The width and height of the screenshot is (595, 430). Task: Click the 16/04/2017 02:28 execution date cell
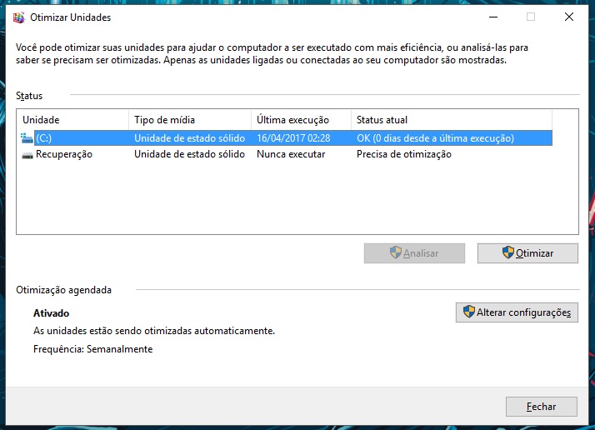point(294,138)
